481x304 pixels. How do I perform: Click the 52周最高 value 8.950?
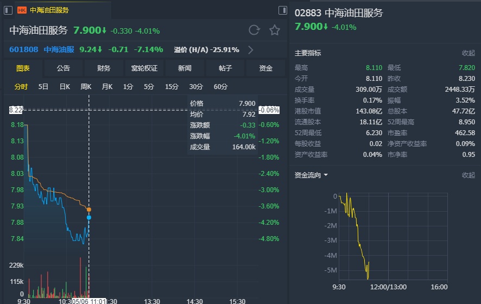466,122
